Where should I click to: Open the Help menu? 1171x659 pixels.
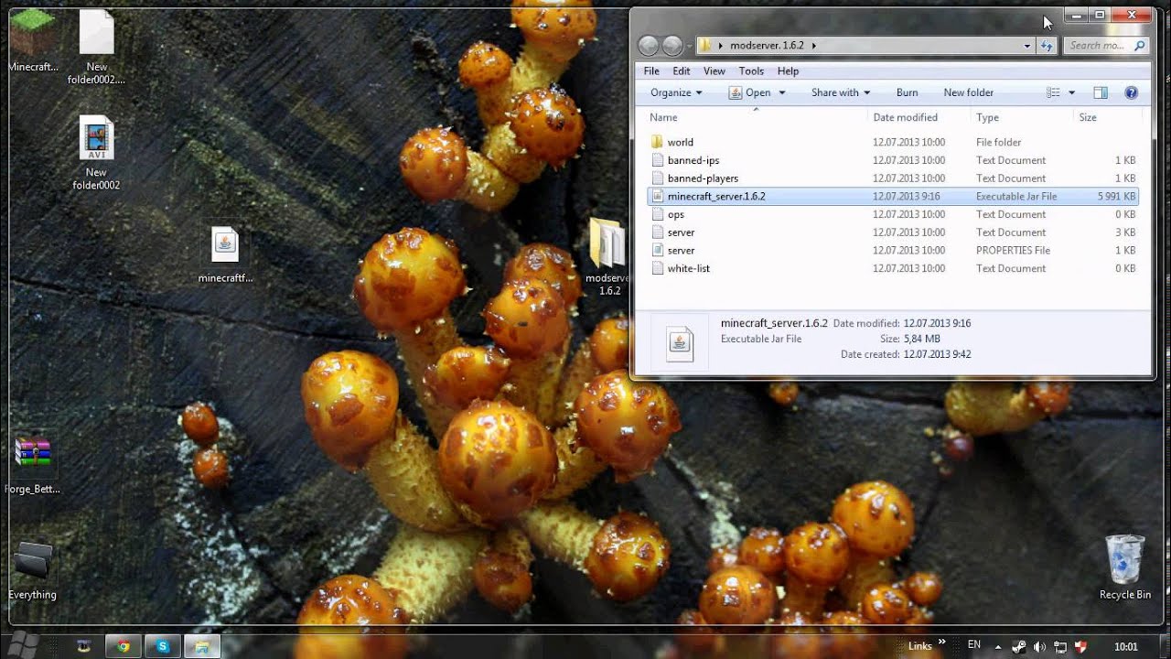[788, 70]
